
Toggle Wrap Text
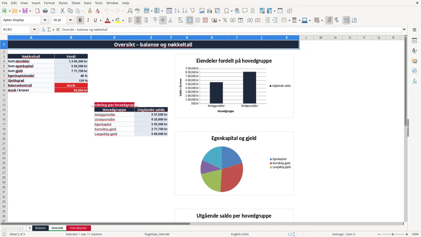(180, 20)
